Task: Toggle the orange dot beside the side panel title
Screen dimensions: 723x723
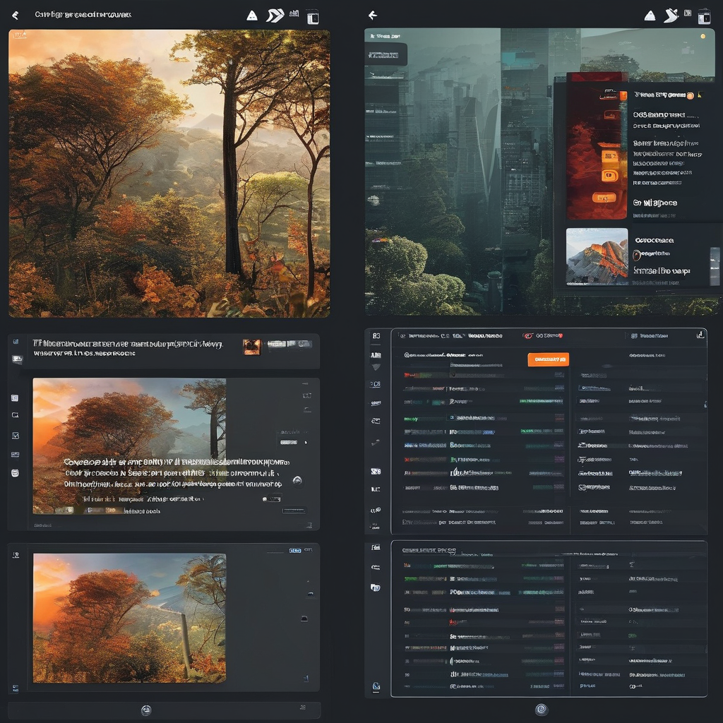Action: [x=690, y=95]
